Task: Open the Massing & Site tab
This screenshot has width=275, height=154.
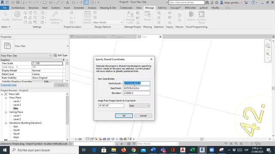Action: pos(108,8)
